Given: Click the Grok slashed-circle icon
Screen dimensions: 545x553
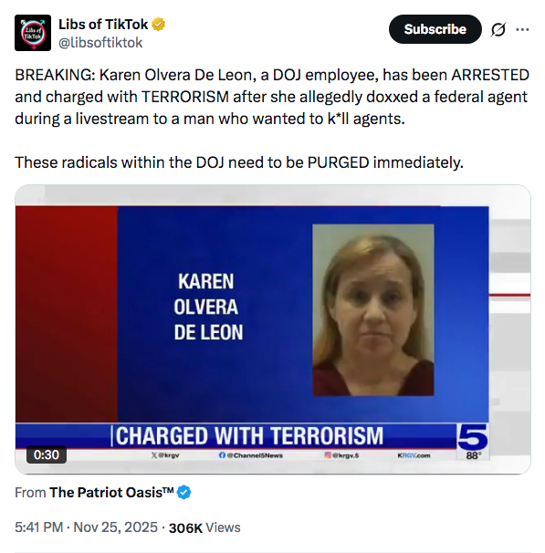Looking at the screenshot, I should 498,29.
